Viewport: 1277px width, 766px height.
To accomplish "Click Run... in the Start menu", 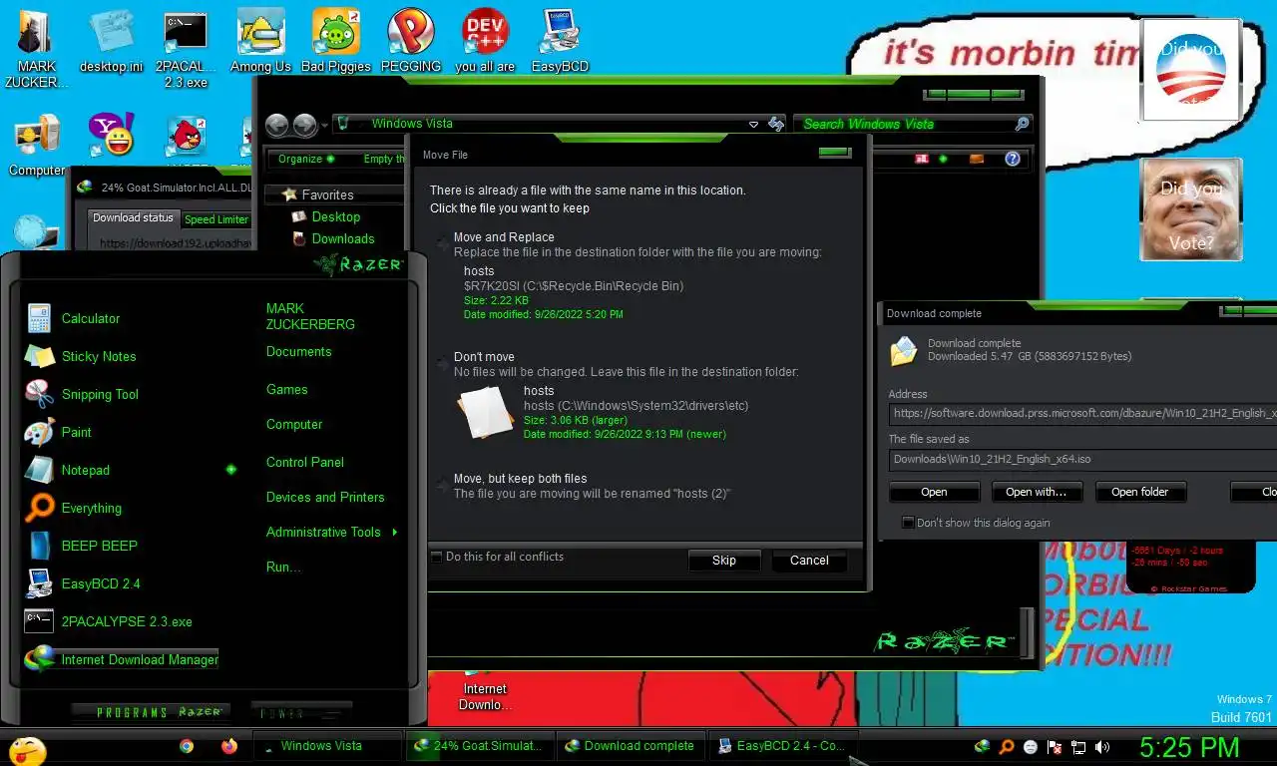I will point(283,567).
